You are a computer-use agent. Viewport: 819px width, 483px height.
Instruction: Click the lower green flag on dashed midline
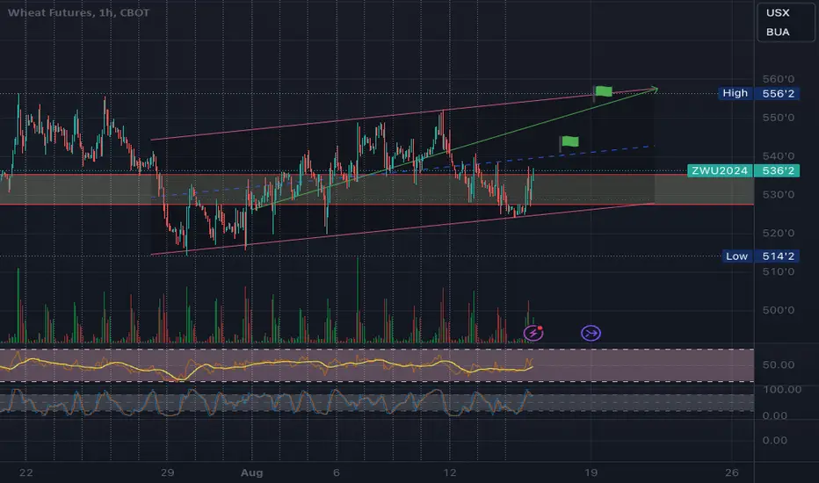tap(569, 142)
